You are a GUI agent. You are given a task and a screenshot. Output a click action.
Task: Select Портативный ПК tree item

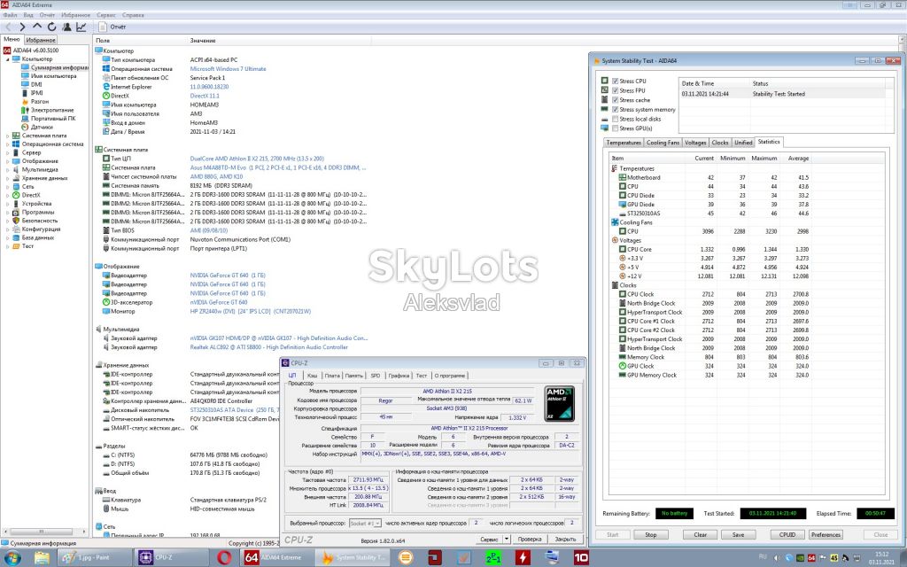[x=52, y=118]
